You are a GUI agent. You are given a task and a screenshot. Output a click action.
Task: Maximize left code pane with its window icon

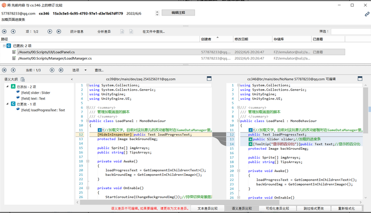pos(210,79)
